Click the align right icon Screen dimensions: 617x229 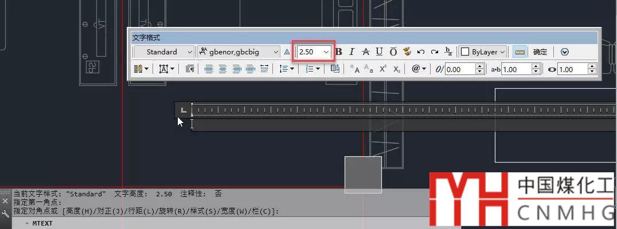pos(236,69)
